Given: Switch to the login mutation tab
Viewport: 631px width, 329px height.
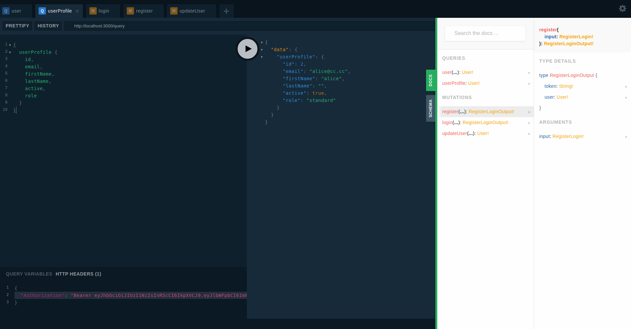Looking at the screenshot, I should (103, 11).
